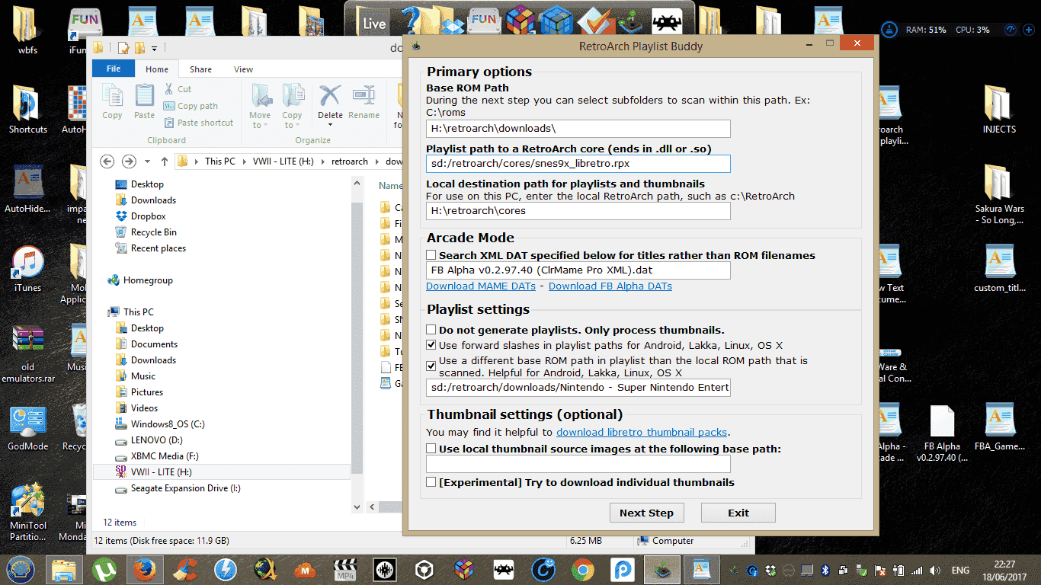Open the recent locations dropdown arrow

coord(146,161)
